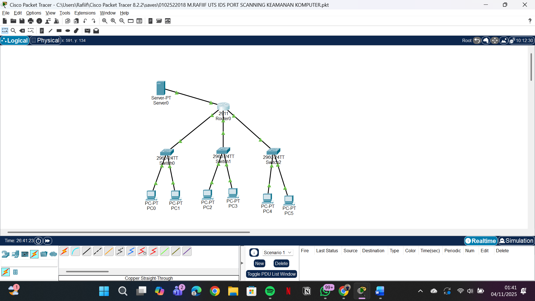Screen dimensions: 535x301
Task: Select the Inspect magnifier tool
Action: click(13, 31)
